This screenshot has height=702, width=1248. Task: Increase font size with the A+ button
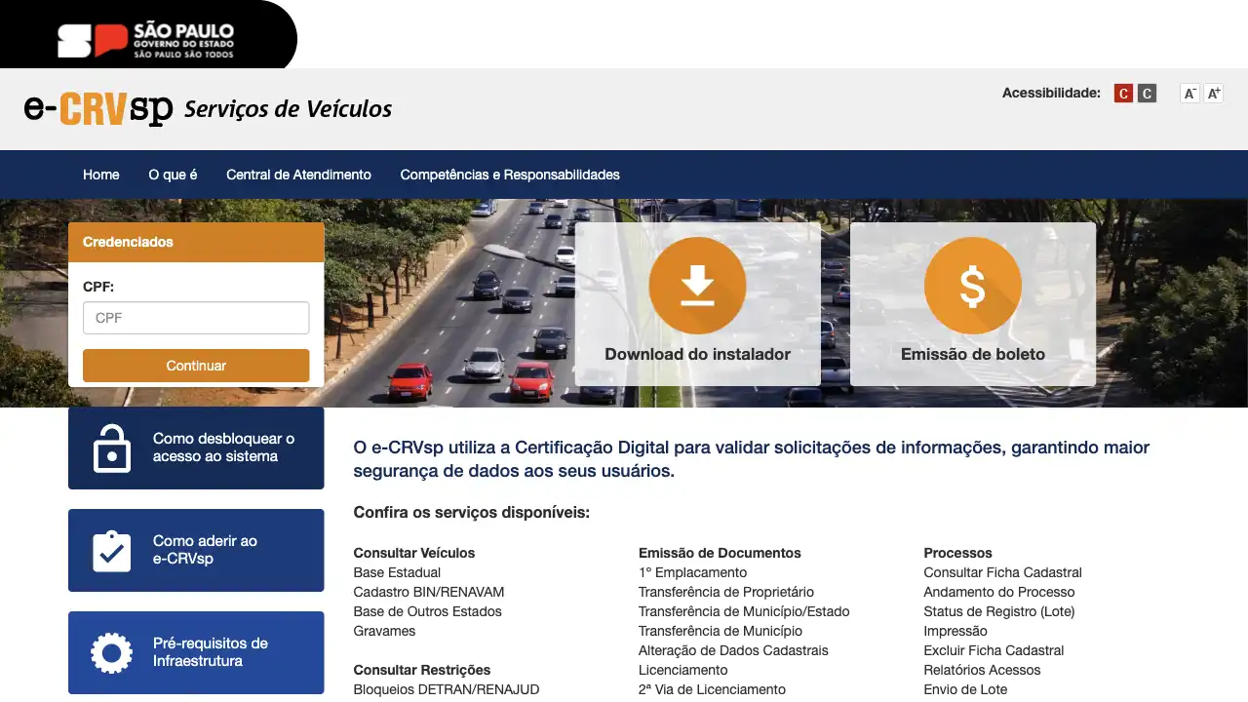(1213, 94)
